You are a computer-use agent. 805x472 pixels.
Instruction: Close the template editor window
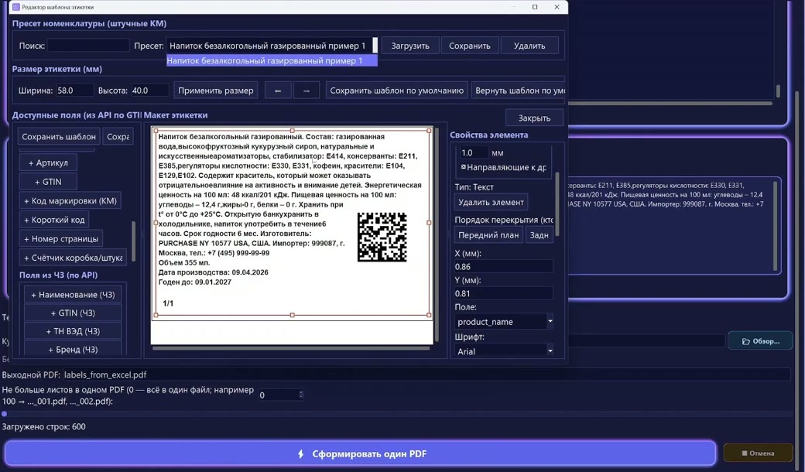[557, 7]
